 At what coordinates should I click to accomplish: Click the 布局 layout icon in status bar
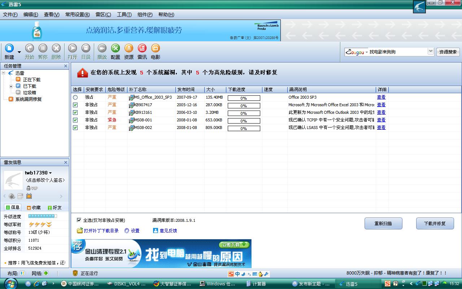pos(22,273)
